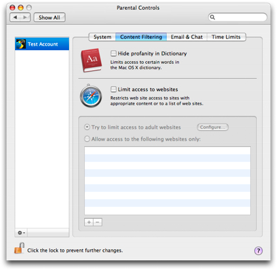The width and height of the screenshot is (277, 270).
Task: Click the magnifying glass in search field
Action: coord(212,17)
